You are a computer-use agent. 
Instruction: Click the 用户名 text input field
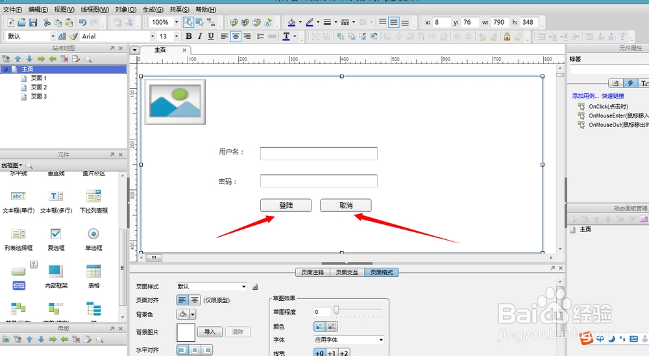coord(319,154)
